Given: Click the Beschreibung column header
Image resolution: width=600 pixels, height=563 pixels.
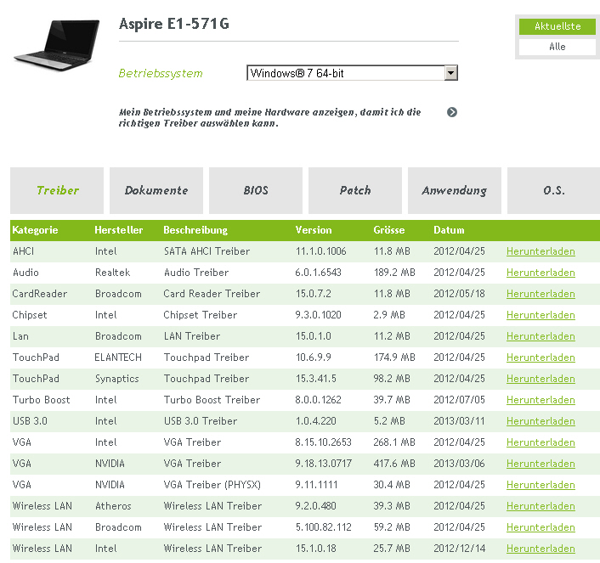Looking at the screenshot, I should 195,230.
